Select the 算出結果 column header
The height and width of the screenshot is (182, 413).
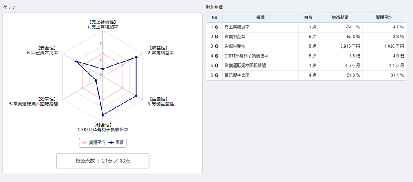[340, 18]
